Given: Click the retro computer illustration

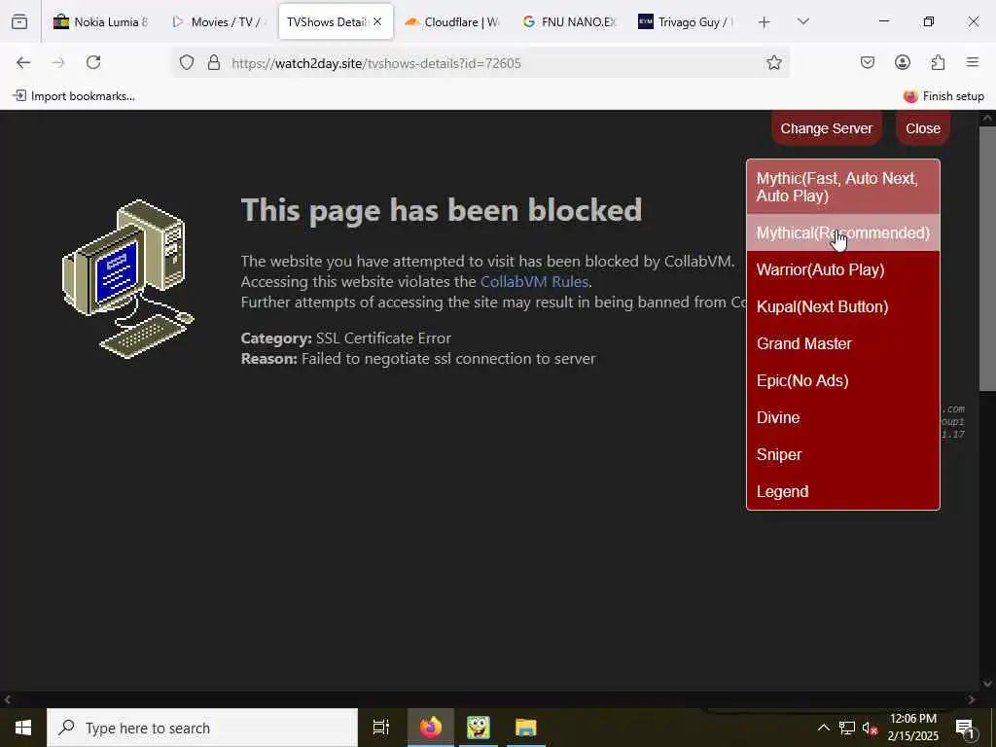Looking at the screenshot, I should tap(127, 278).
